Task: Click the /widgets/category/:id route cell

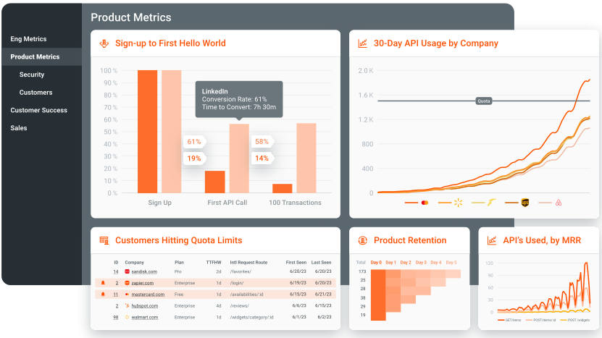Action: point(252,318)
